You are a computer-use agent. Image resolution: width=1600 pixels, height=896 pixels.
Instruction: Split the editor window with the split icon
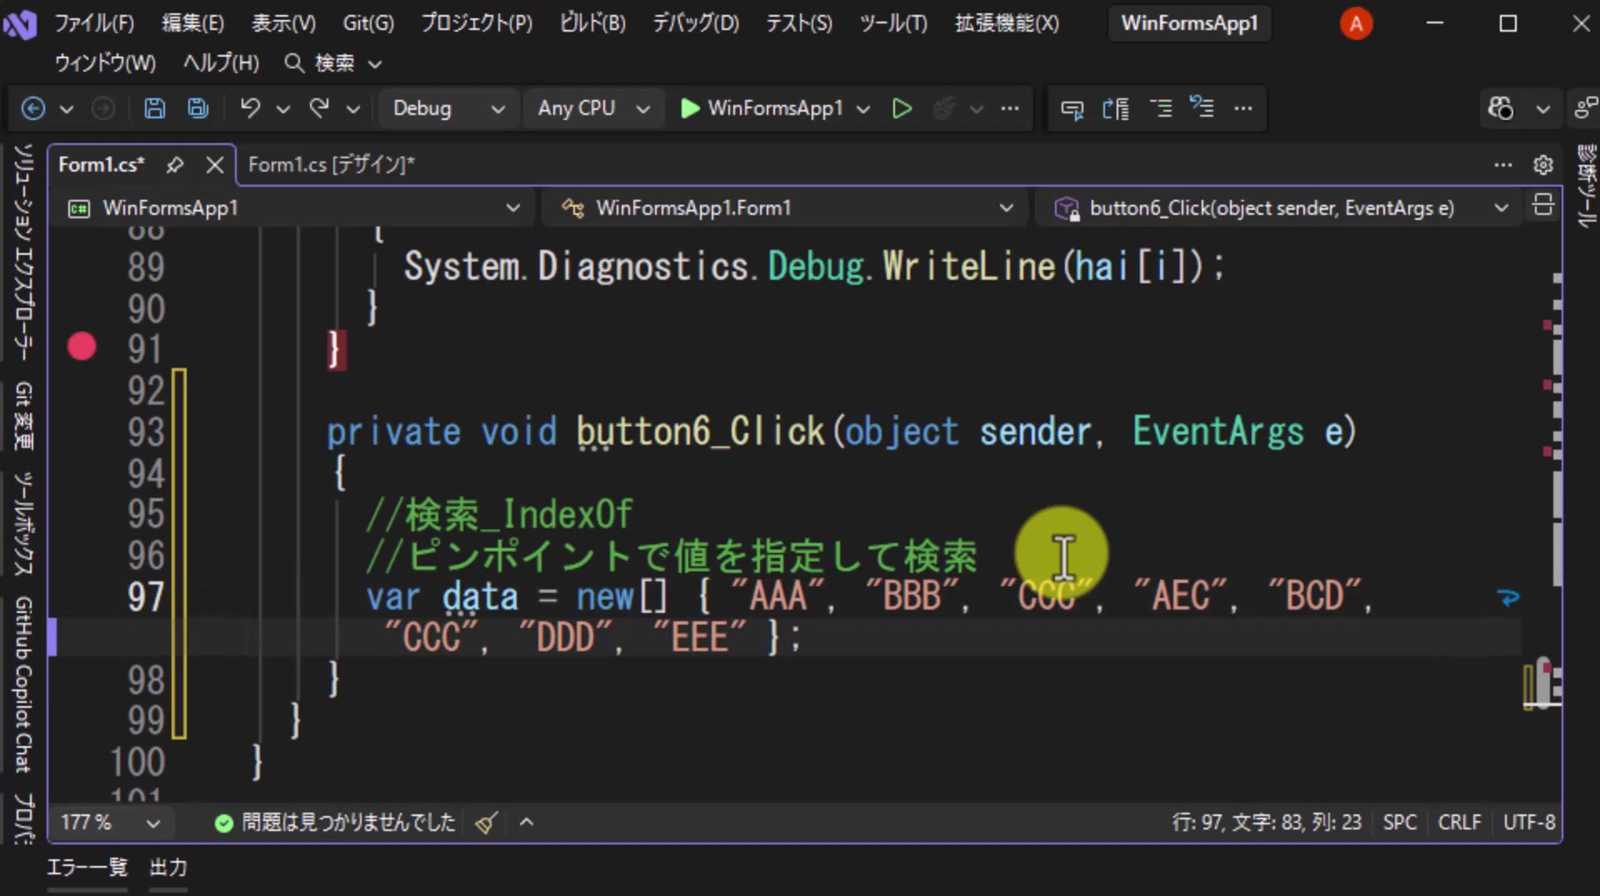pos(1542,206)
